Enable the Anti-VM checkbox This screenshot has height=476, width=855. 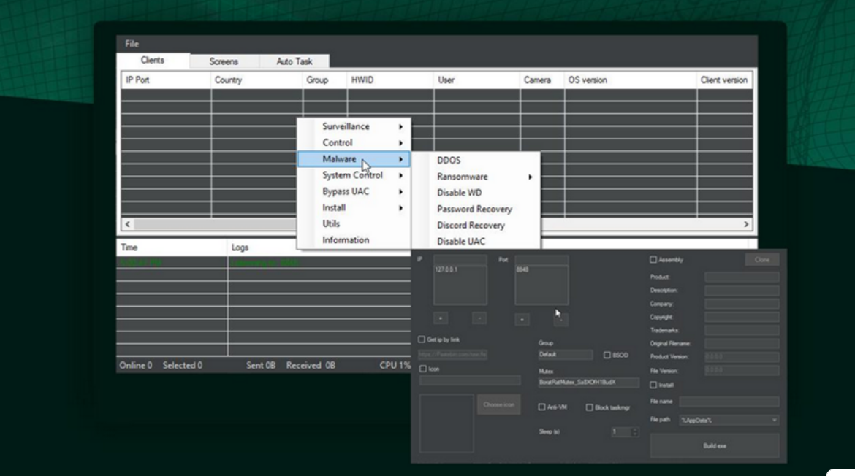tap(541, 407)
